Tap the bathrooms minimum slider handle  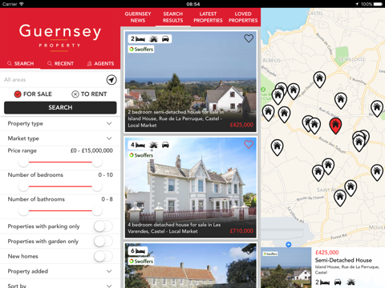click(x=23, y=210)
